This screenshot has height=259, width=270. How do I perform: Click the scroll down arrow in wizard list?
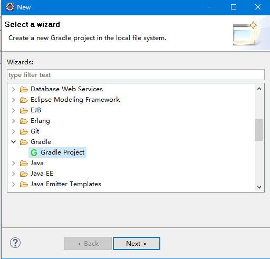tap(259, 187)
